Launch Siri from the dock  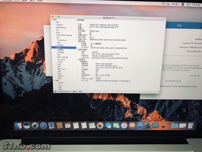27,125
